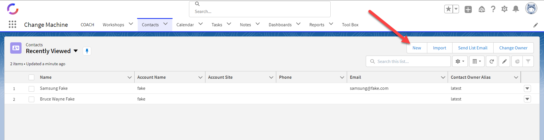Tick the select-all checkbox in the header
Screen dimensions: 544x140
click(31, 77)
